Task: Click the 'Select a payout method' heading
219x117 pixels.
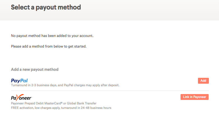Action: point(46,7)
